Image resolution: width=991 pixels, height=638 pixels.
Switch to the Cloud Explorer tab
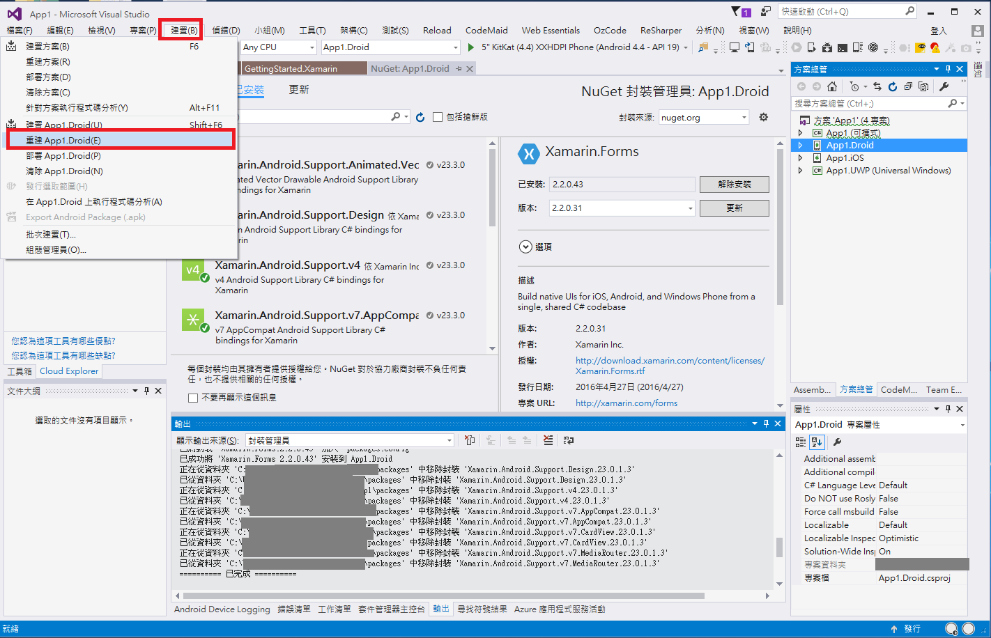coord(69,371)
